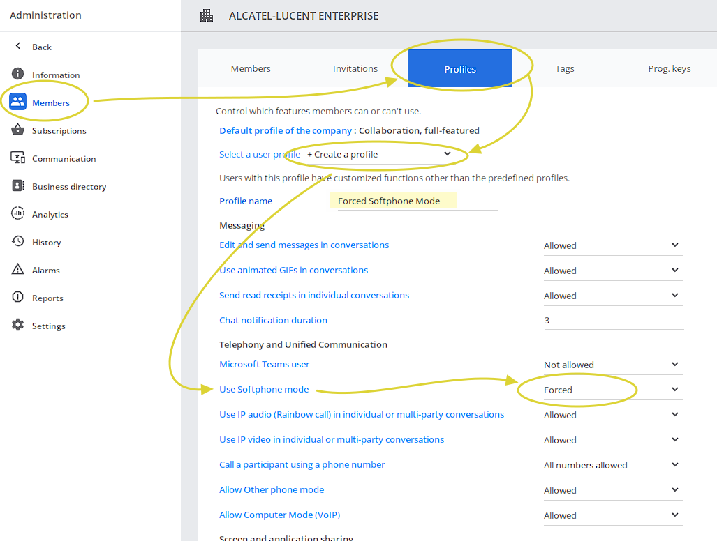Expand Use IP audio (Rainbow call) dropdown
The width and height of the screenshot is (717, 541).
(x=613, y=415)
